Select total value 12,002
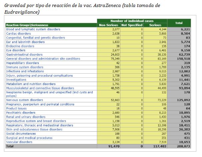Screen dimensions: 202x157 tap(184, 71)
